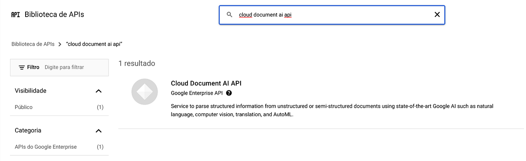Go to Biblioteca de APIs breadcrumb link
Viewport: 526px width, 161px height.
tap(33, 44)
